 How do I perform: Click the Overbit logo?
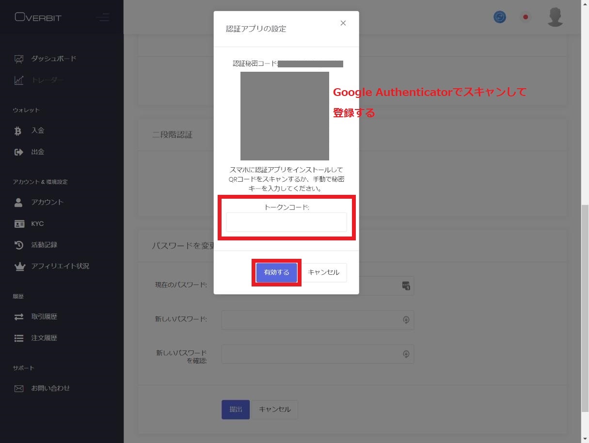click(x=38, y=17)
